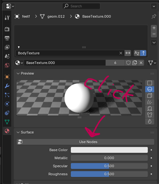Open the Base Color swatch
Screen dimensions: 159x184
pyautogui.click(x=109, y=150)
